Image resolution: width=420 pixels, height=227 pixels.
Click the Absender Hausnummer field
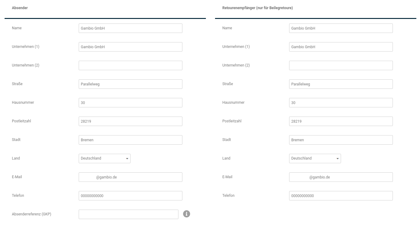click(x=131, y=103)
